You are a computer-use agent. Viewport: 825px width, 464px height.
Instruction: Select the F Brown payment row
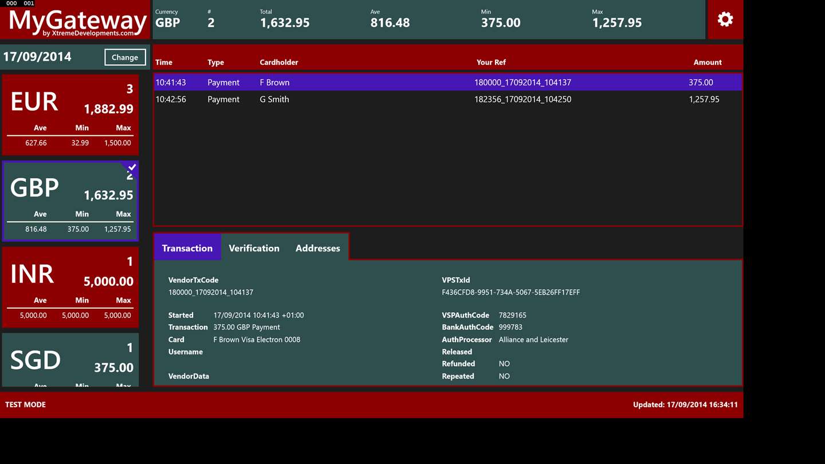click(x=448, y=82)
